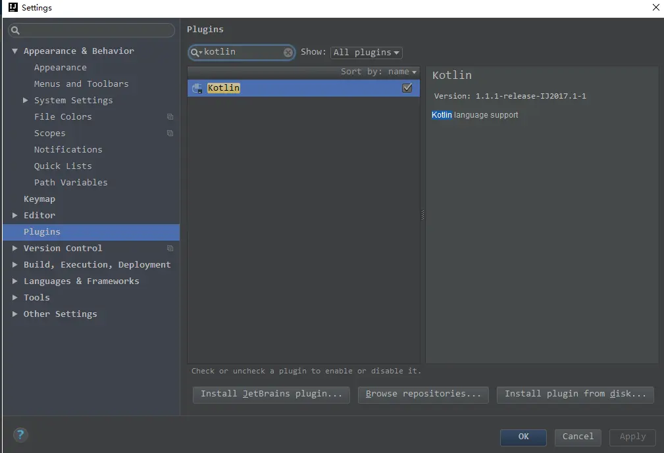Image resolution: width=664 pixels, height=453 pixels.
Task: Click the Kotlin language support description
Action: [x=474, y=115]
